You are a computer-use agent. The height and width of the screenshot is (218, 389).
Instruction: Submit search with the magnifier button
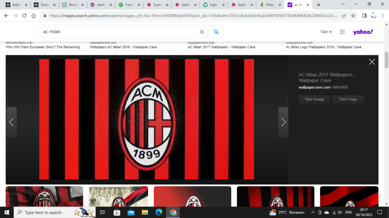click(x=216, y=32)
